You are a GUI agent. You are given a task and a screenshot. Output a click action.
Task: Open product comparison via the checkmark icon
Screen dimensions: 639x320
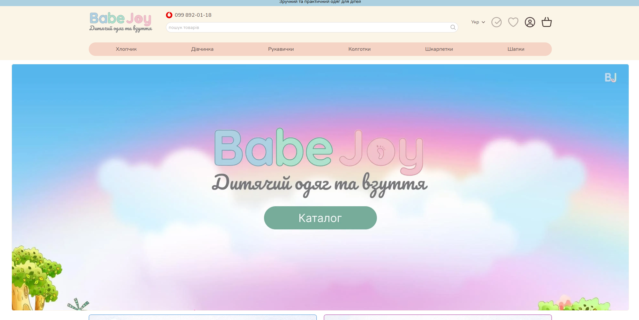(x=497, y=22)
